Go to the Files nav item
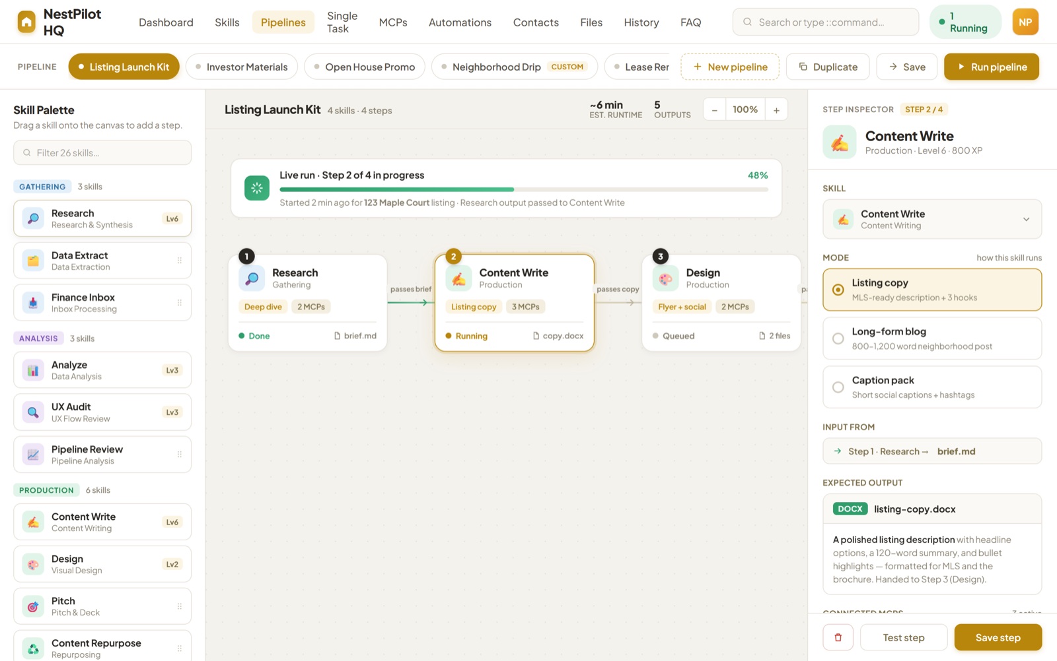 pyautogui.click(x=591, y=22)
